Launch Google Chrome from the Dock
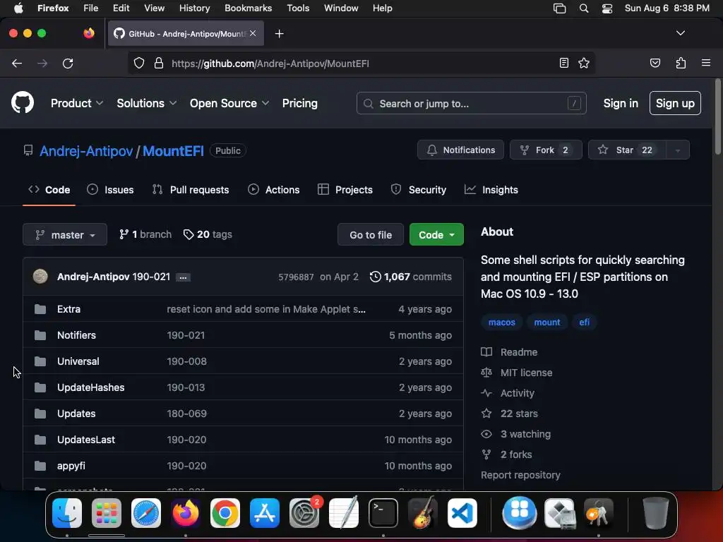This screenshot has height=542, width=723. click(225, 513)
